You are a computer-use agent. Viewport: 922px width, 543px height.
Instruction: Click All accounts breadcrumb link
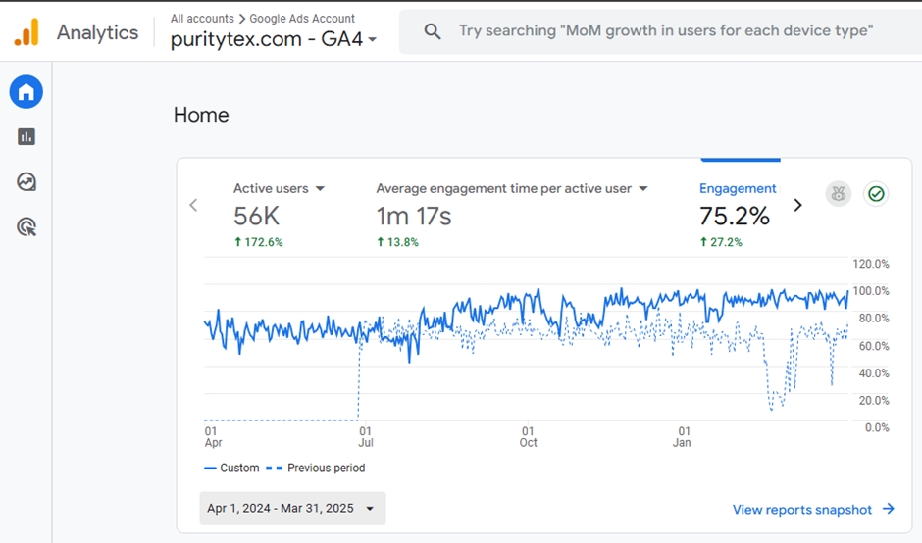coord(202,18)
